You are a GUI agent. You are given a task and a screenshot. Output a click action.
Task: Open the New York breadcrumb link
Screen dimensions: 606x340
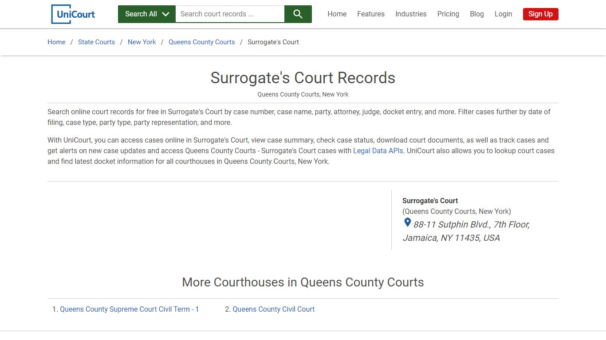[x=142, y=42]
